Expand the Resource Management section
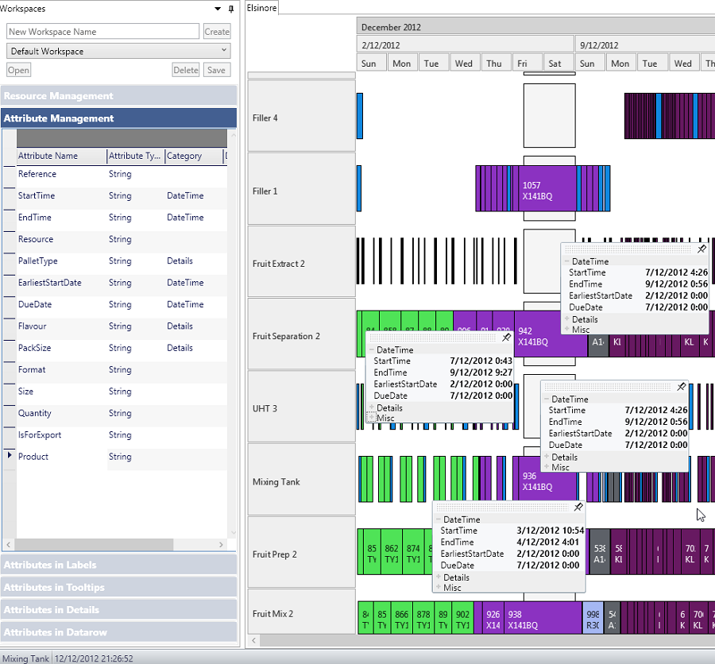 [x=119, y=96]
